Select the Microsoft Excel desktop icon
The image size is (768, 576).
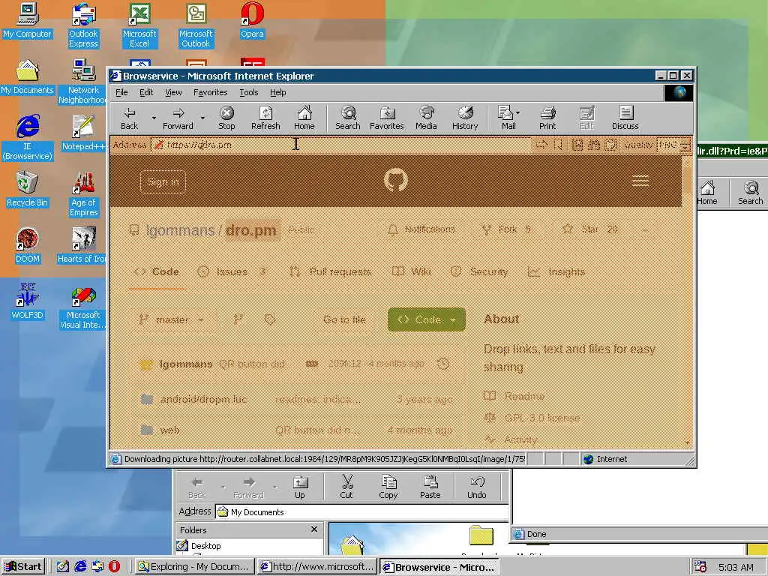click(x=139, y=25)
